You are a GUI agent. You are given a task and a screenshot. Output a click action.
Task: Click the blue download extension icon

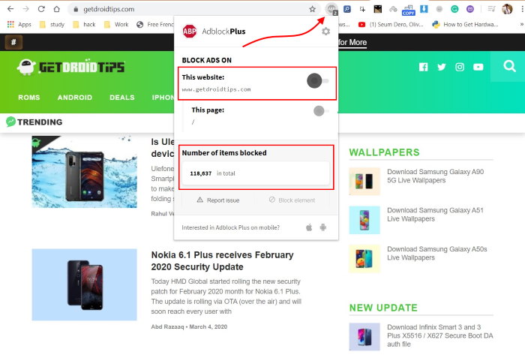[424, 9]
